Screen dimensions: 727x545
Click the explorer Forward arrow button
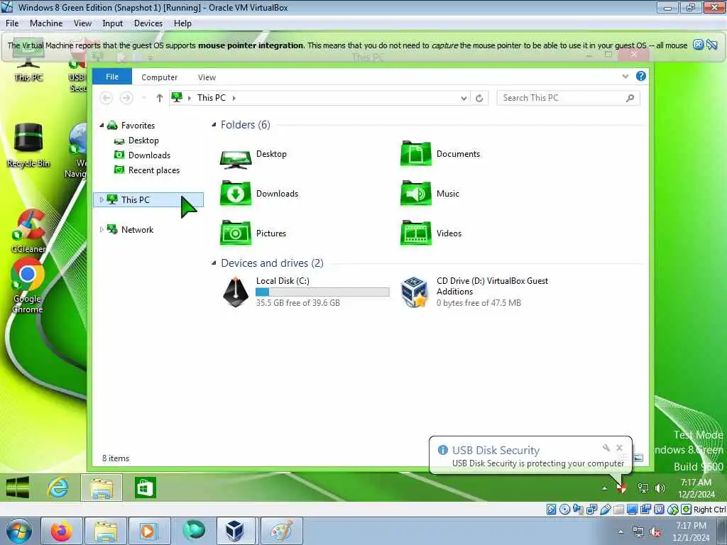pos(126,98)
